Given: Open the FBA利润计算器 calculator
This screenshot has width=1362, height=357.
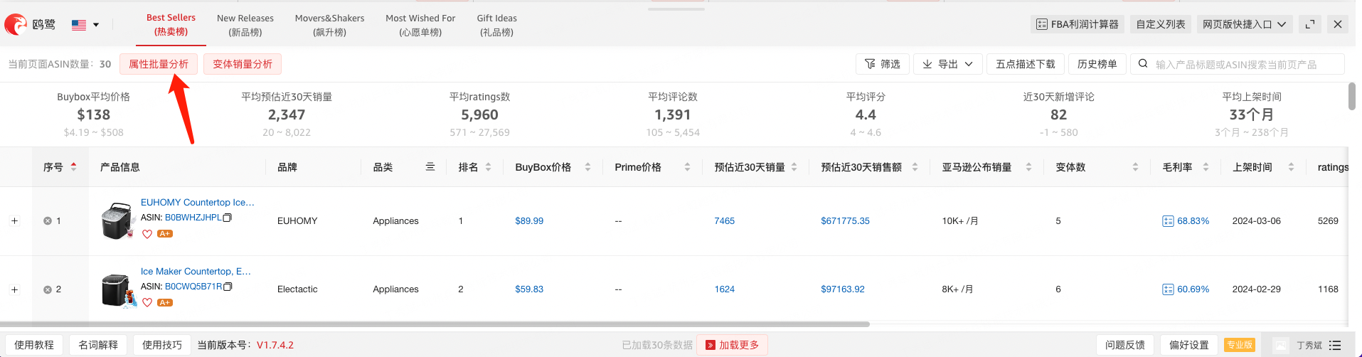Looking at the screenshot, I should pos(1077,24).
